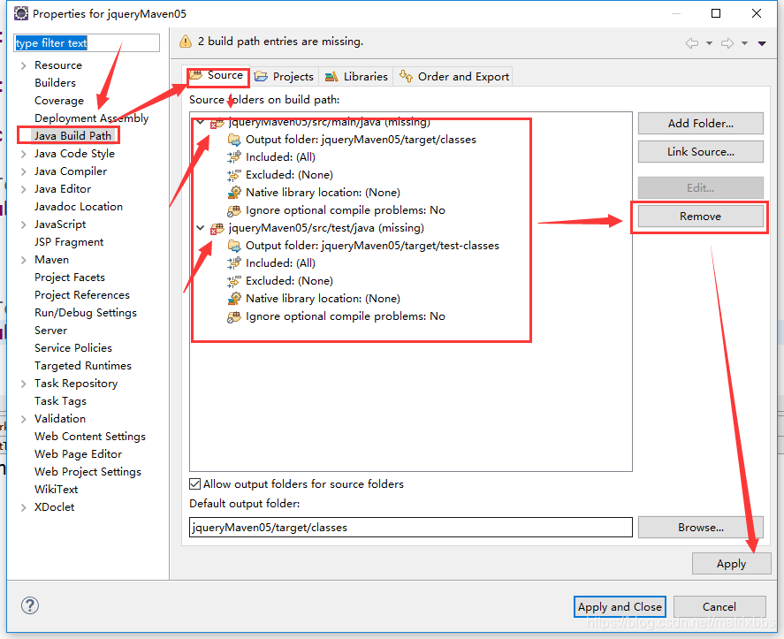Select JSP Fragment in the tree
Screen dimensions: 784x639
click(x=69, y=242)
